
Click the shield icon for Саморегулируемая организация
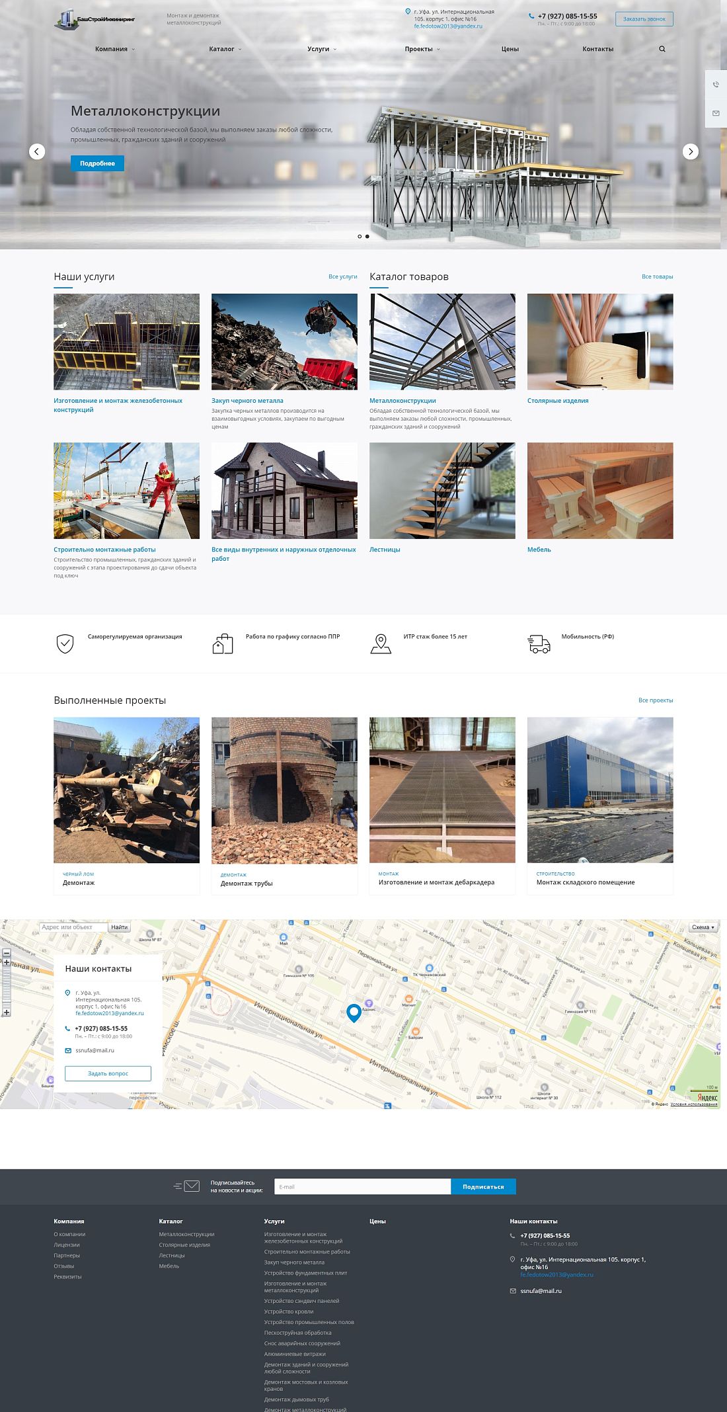(x=65, y=644)
